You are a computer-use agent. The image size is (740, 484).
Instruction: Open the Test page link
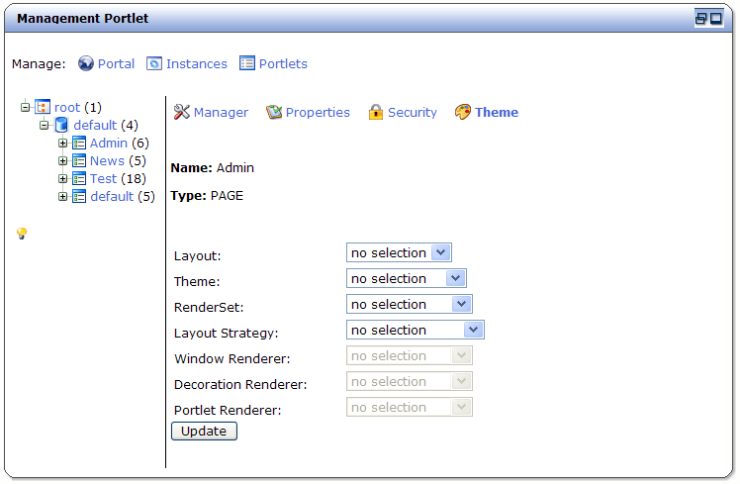103,178
